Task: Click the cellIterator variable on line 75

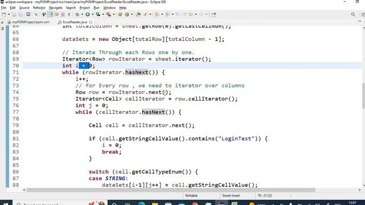Action: pyautogui.click(x=145, y=99)
